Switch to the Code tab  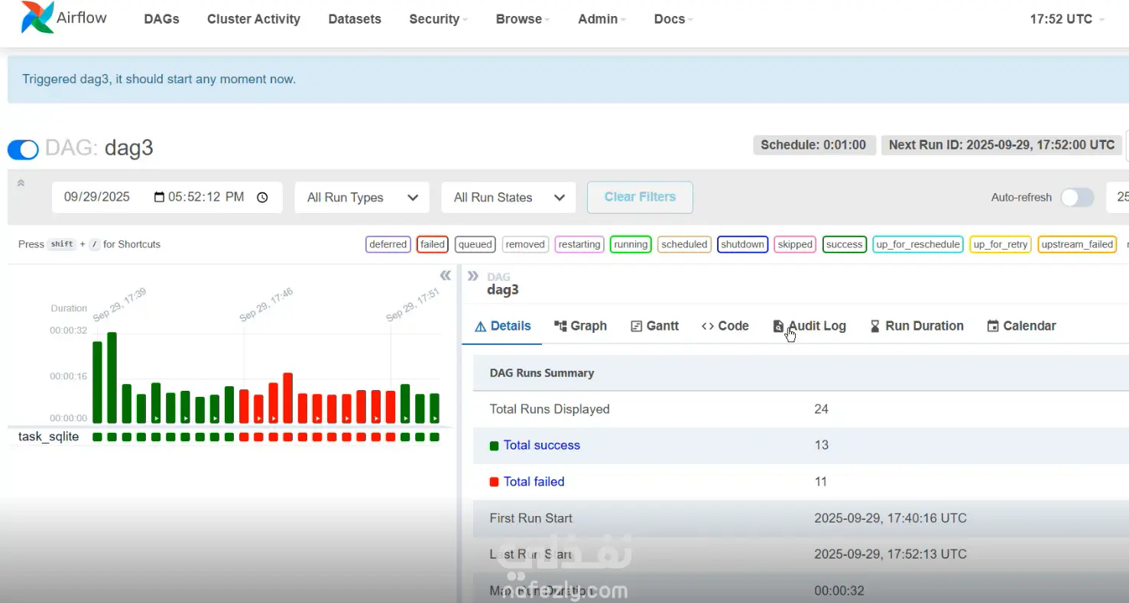[725, 326]
